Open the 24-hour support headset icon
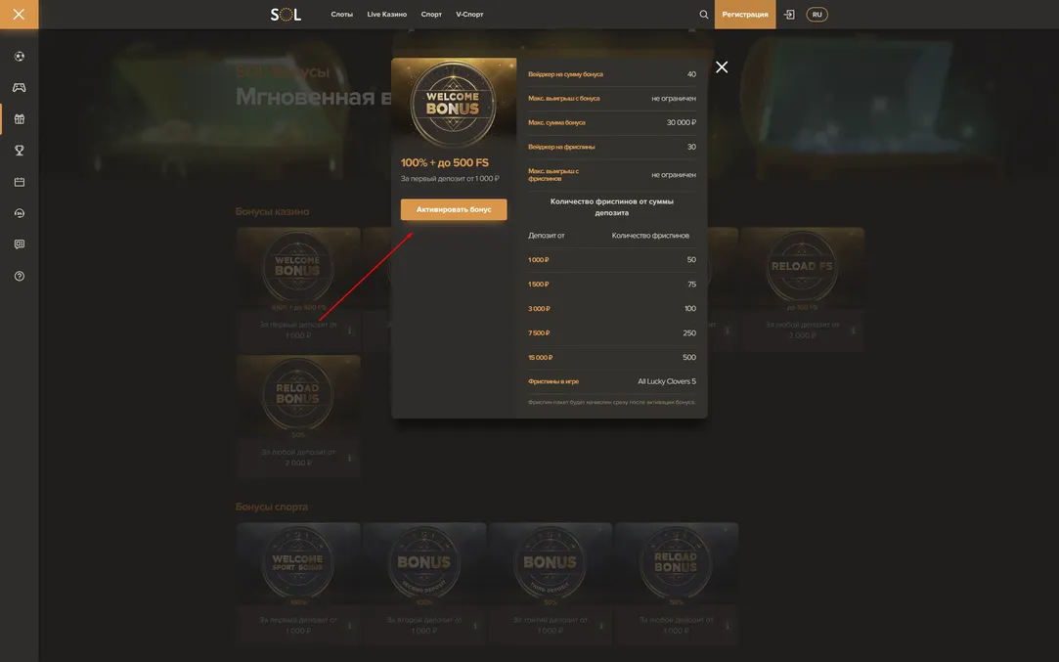1059x662 pixels. (19, 213)
